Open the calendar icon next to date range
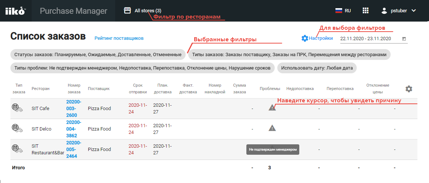 pyautogui.click(x=404, y=39)
